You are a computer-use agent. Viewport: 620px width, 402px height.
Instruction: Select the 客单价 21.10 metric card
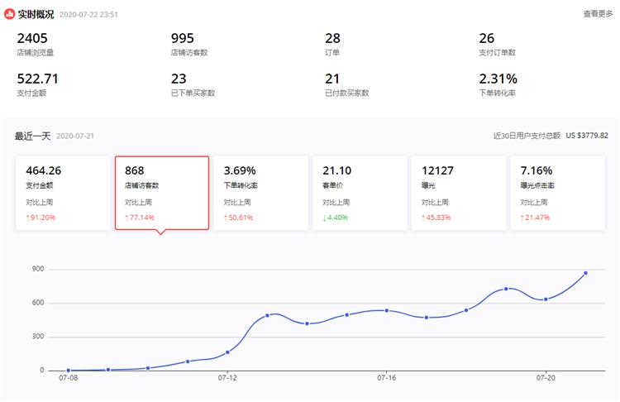pyautogui.click(x=359, y=193)
